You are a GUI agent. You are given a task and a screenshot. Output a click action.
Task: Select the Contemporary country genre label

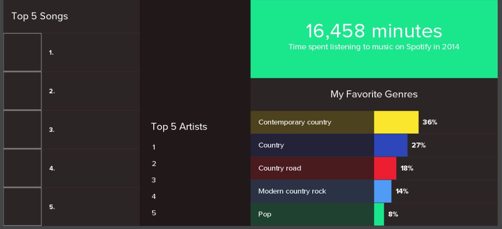click(x=295, y=122)
